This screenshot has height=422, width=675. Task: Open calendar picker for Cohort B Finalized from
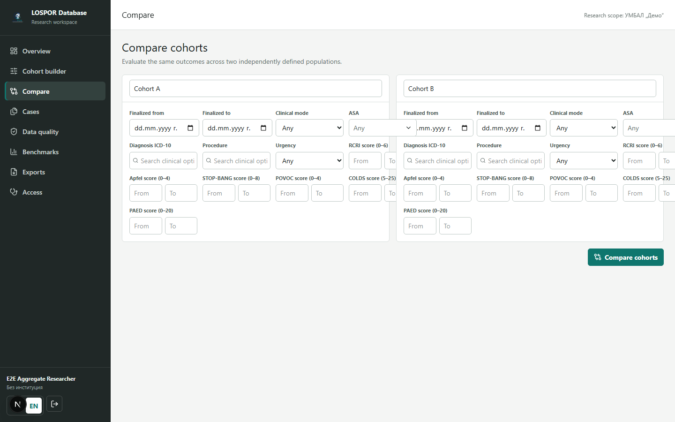pos(465,128)
